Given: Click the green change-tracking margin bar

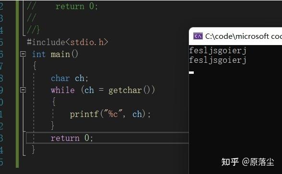Looking at the screenshot, I should [x=17, y=84].
